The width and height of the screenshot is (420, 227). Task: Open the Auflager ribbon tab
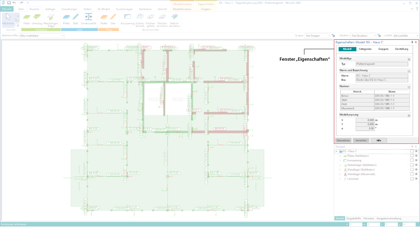click(50, 9)
